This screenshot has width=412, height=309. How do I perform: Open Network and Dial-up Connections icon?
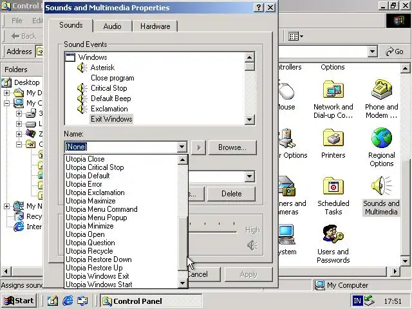(x=333, y=90)
